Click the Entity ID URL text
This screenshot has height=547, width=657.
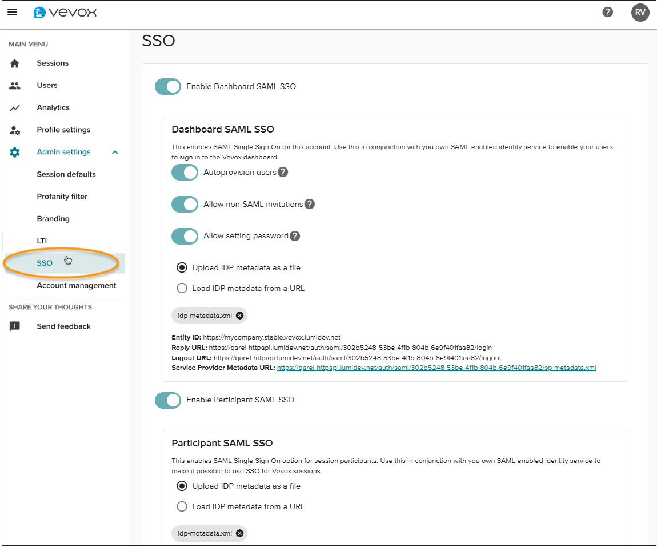(271, 337)
